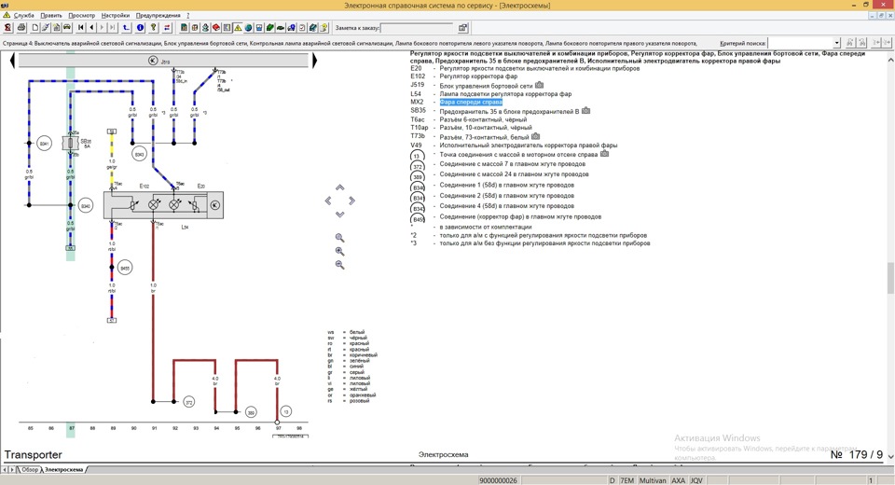Click the green car toolbar icon

(x=281, y=27)
